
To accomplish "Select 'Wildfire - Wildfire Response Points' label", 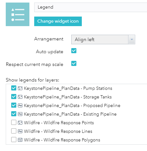I will click(59, 123).
